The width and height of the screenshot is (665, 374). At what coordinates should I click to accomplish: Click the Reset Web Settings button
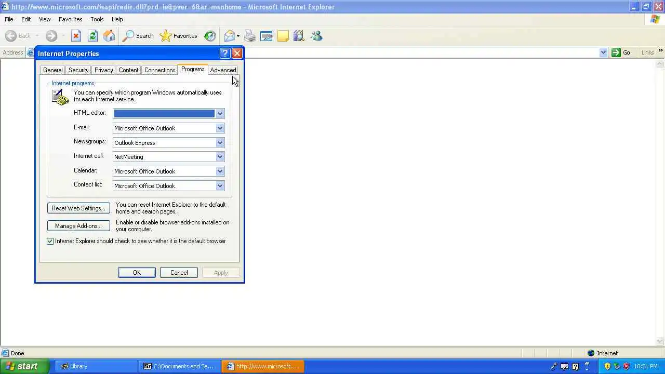coord(78,208)
